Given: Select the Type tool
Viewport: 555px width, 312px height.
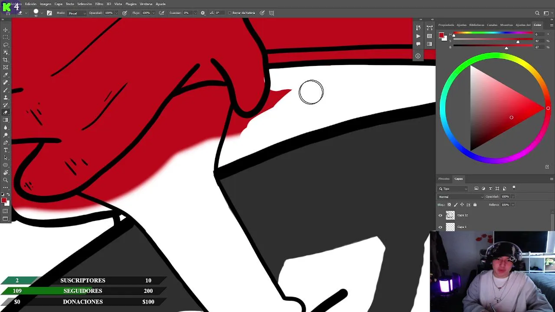Looking at the screenshot, I should tap(6, 150).
